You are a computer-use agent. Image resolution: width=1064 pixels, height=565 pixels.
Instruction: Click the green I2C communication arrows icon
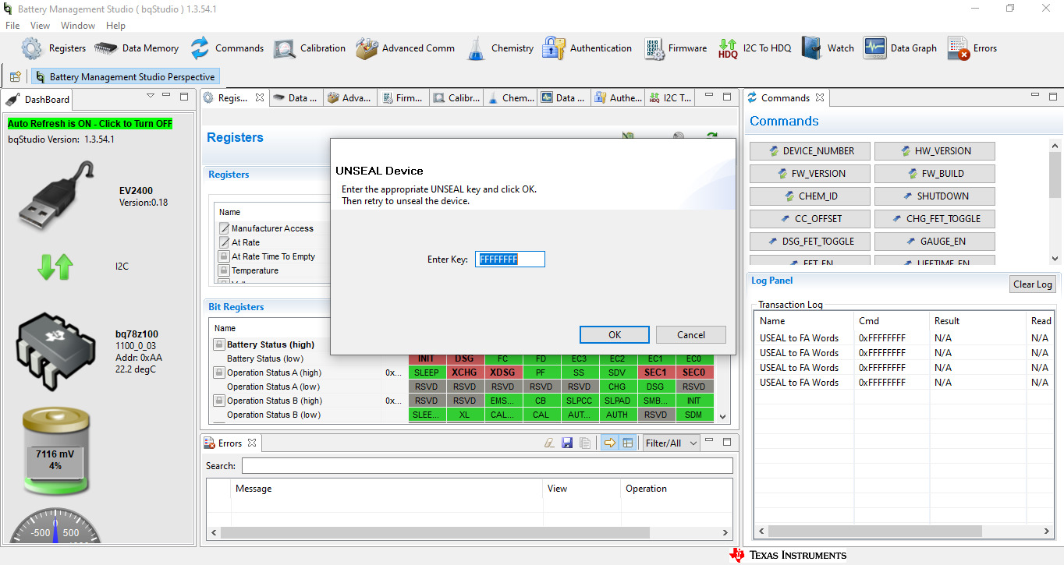(55, 267)
